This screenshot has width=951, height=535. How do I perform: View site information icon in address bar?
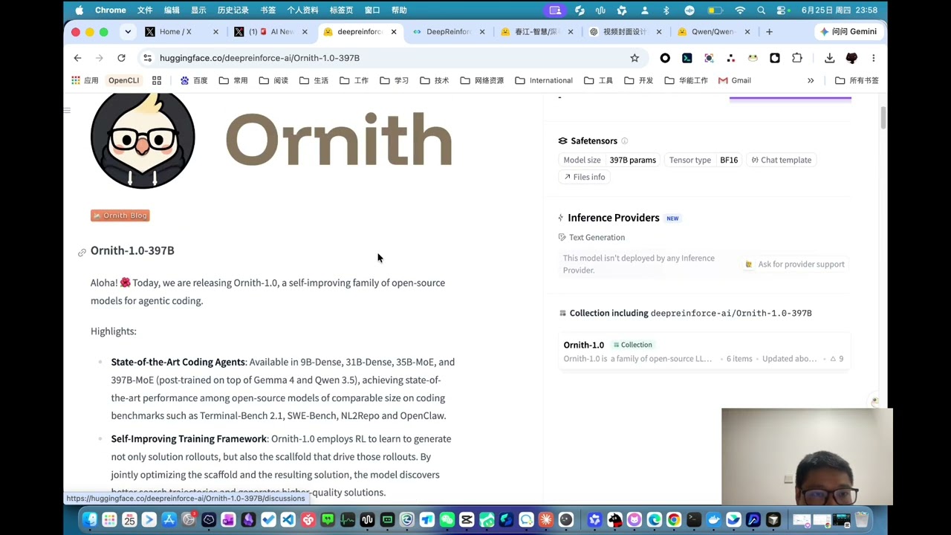[x=148, y=58]
